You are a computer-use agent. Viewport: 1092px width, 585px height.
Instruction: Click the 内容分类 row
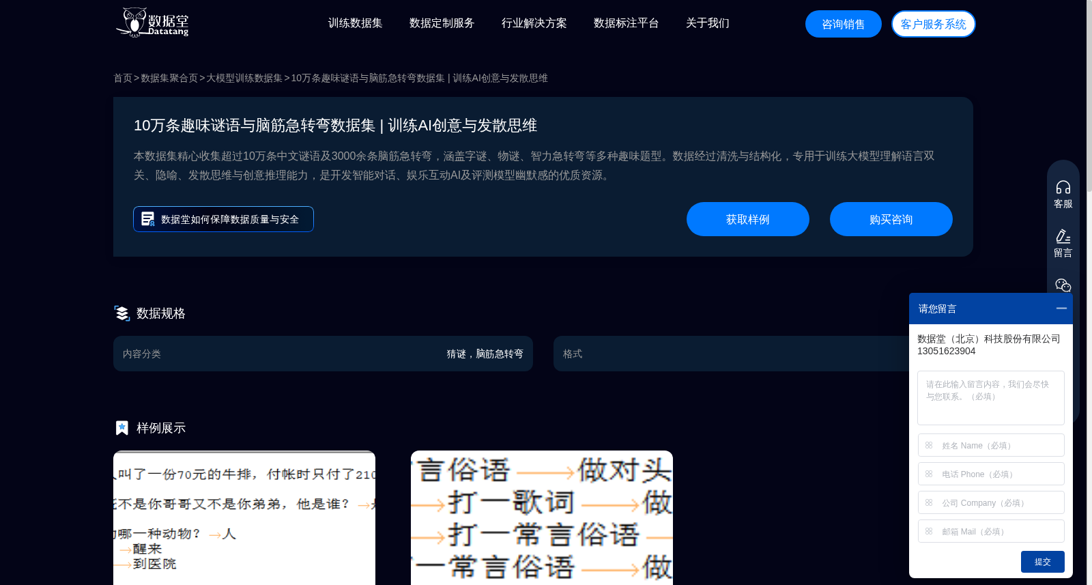tap(323, 354)
